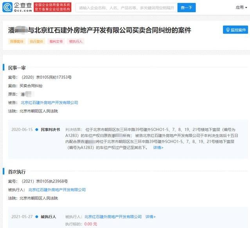Click case number (2020)京0105民初17353号
This screenshot has width=250, height=228.
[47, 77]
